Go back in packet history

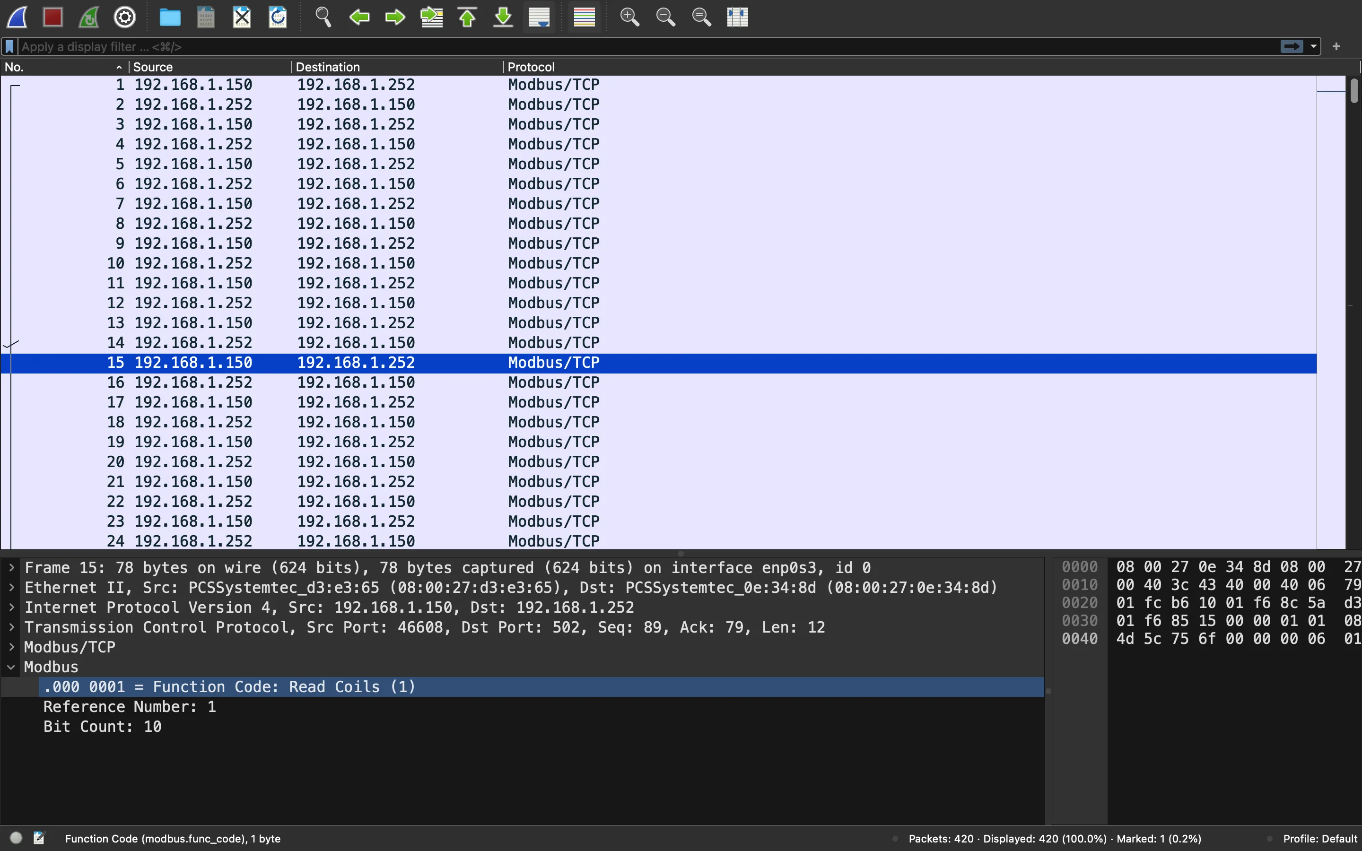(x=359, y=17)
